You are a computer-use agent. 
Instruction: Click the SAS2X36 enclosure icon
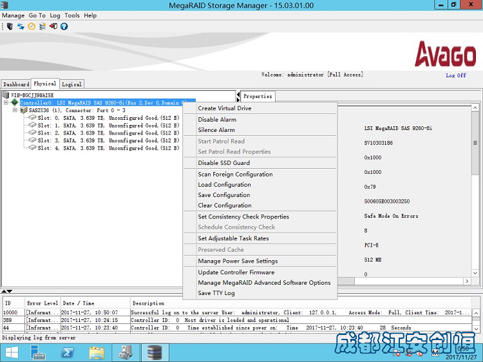coord(24,110)
